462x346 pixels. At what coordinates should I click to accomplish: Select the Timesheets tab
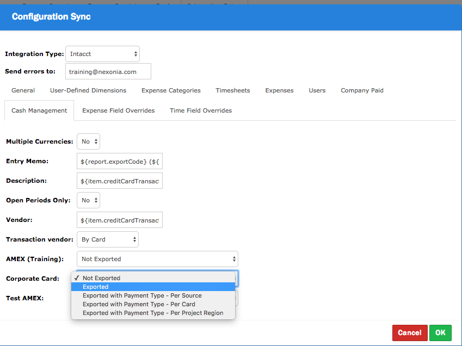(233, 90)
